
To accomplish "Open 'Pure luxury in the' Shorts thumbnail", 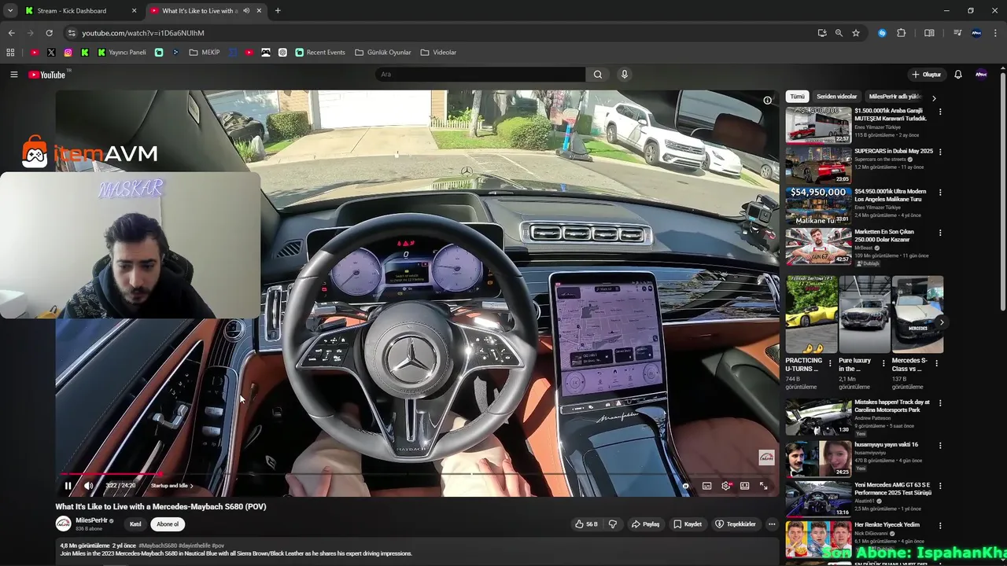I will tap(865, 314).
